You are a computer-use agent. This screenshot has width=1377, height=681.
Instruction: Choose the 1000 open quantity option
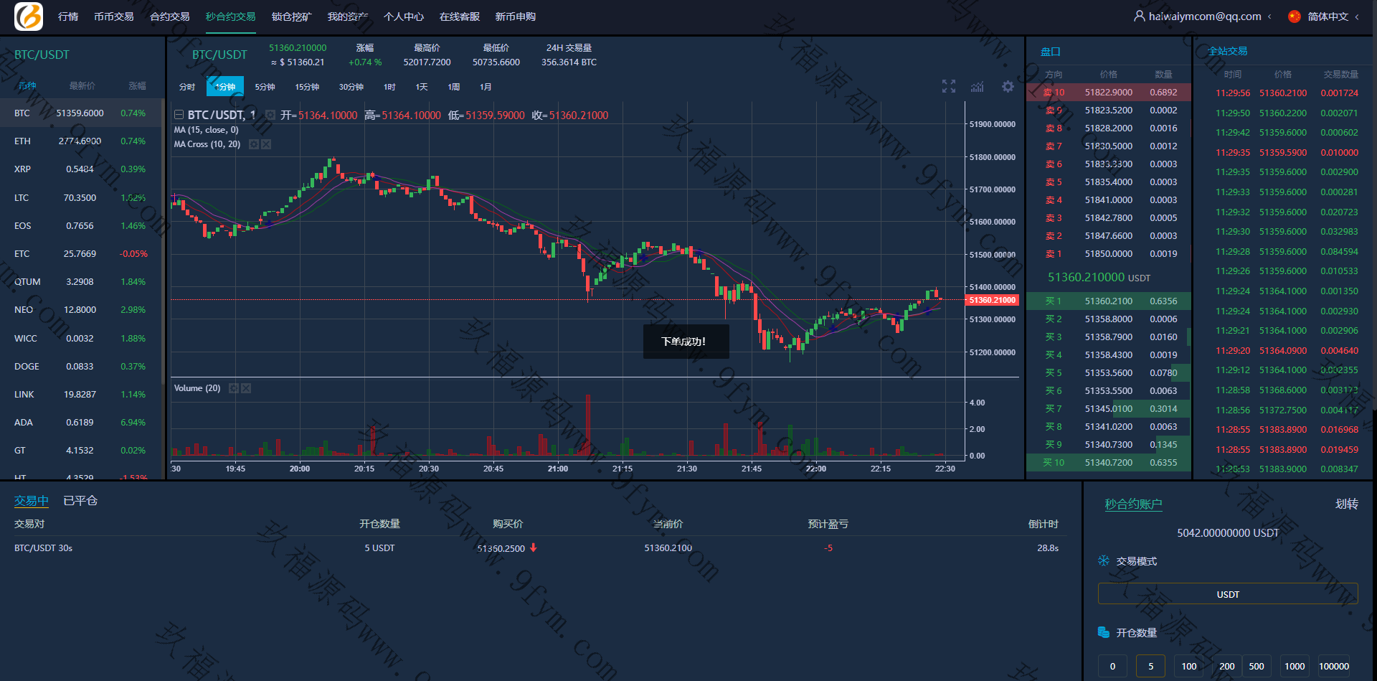[1294, 666]
